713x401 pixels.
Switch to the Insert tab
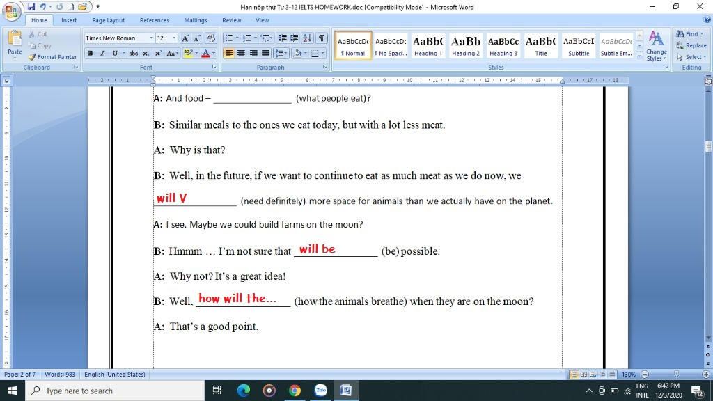(69, 20)
